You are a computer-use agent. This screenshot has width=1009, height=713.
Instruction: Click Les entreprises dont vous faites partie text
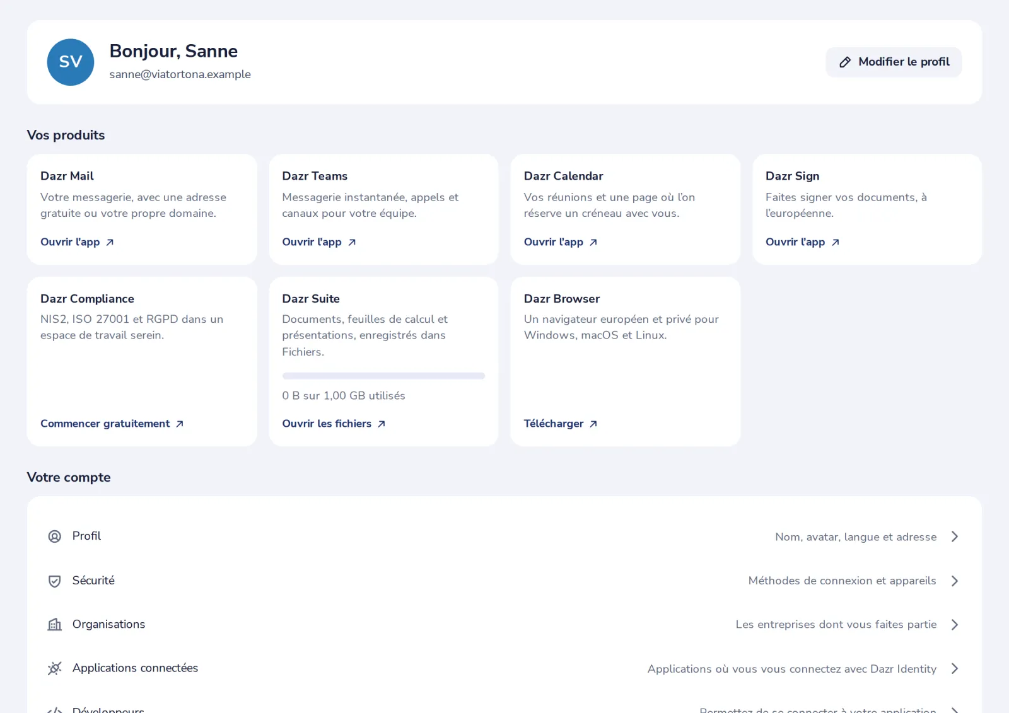[836, 625]
